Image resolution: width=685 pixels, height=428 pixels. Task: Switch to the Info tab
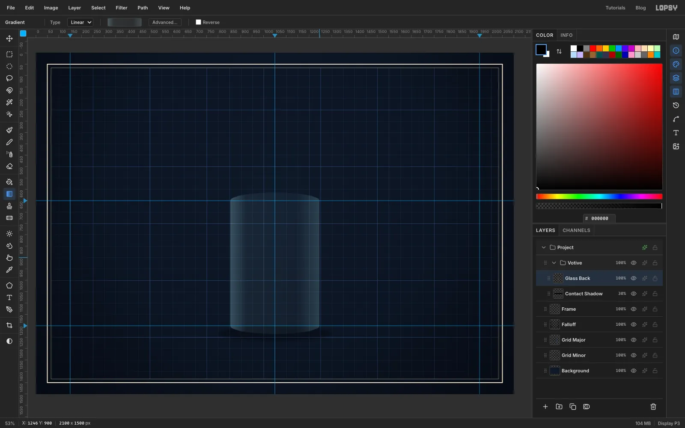tap(566, 35)
